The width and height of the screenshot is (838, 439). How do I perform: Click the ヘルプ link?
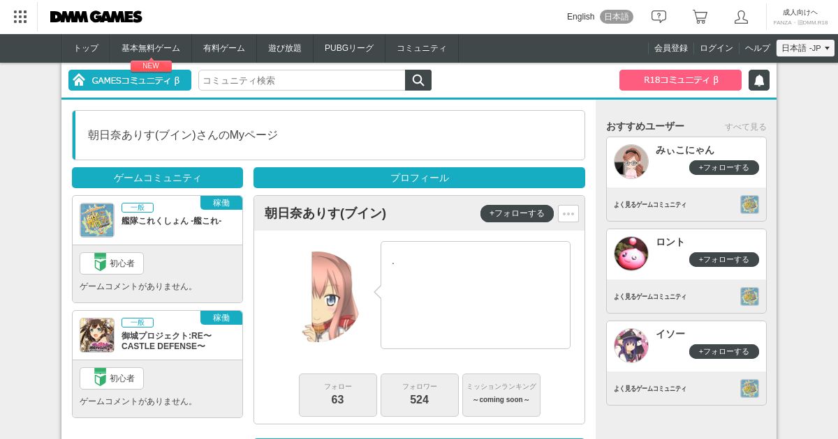[758, 48]
